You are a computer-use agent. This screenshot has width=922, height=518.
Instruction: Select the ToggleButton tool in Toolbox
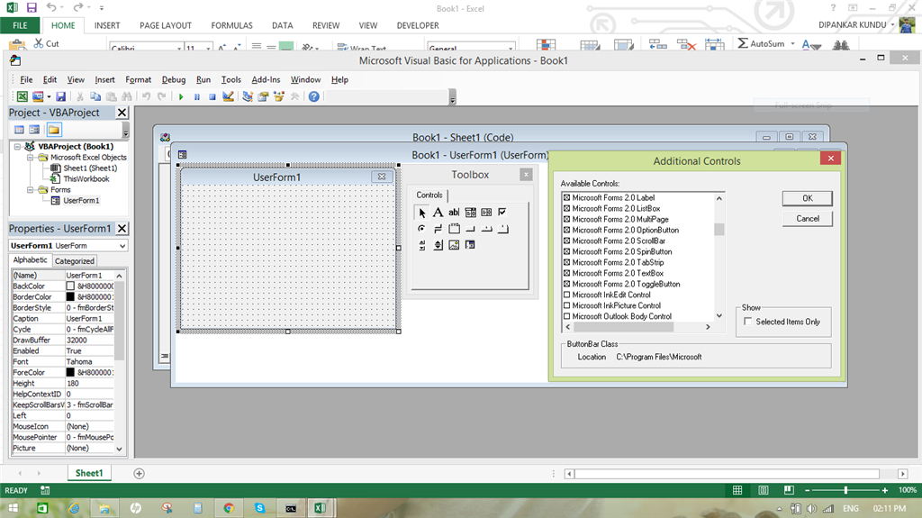pos(438,229)
